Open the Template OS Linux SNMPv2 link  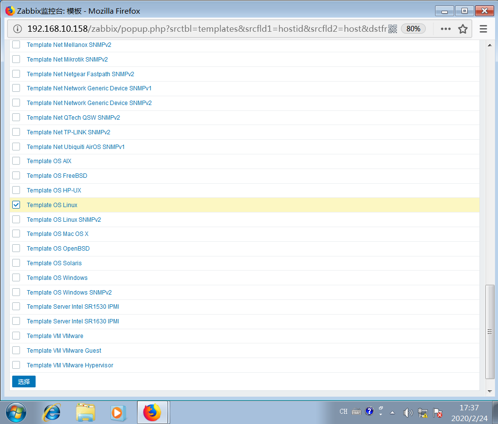[x=64, y=219]
